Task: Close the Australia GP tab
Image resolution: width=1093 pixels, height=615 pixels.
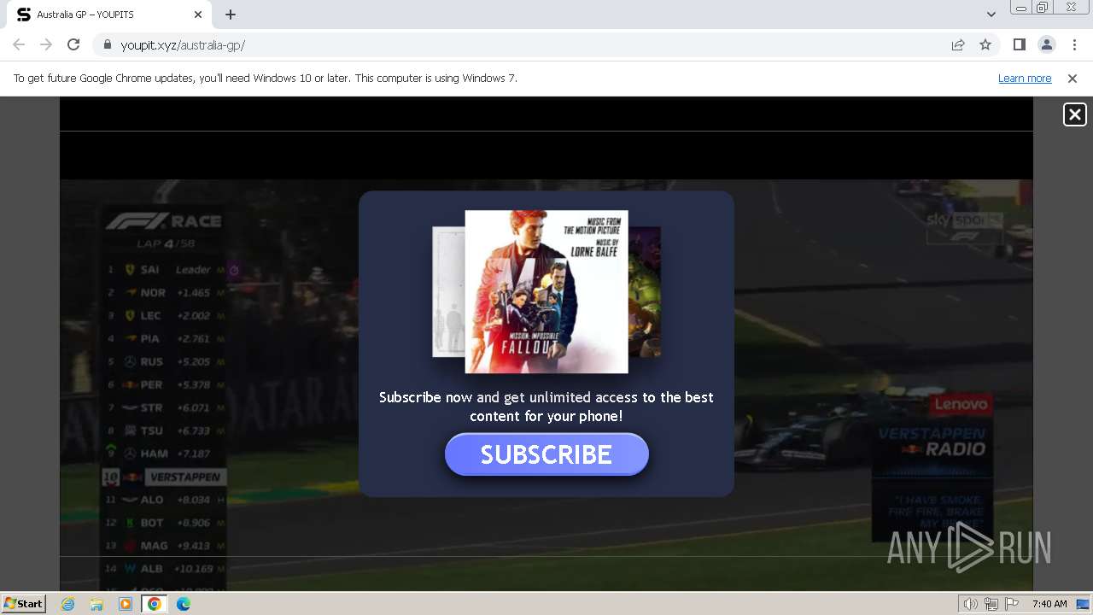Action: tap(198, 15)
